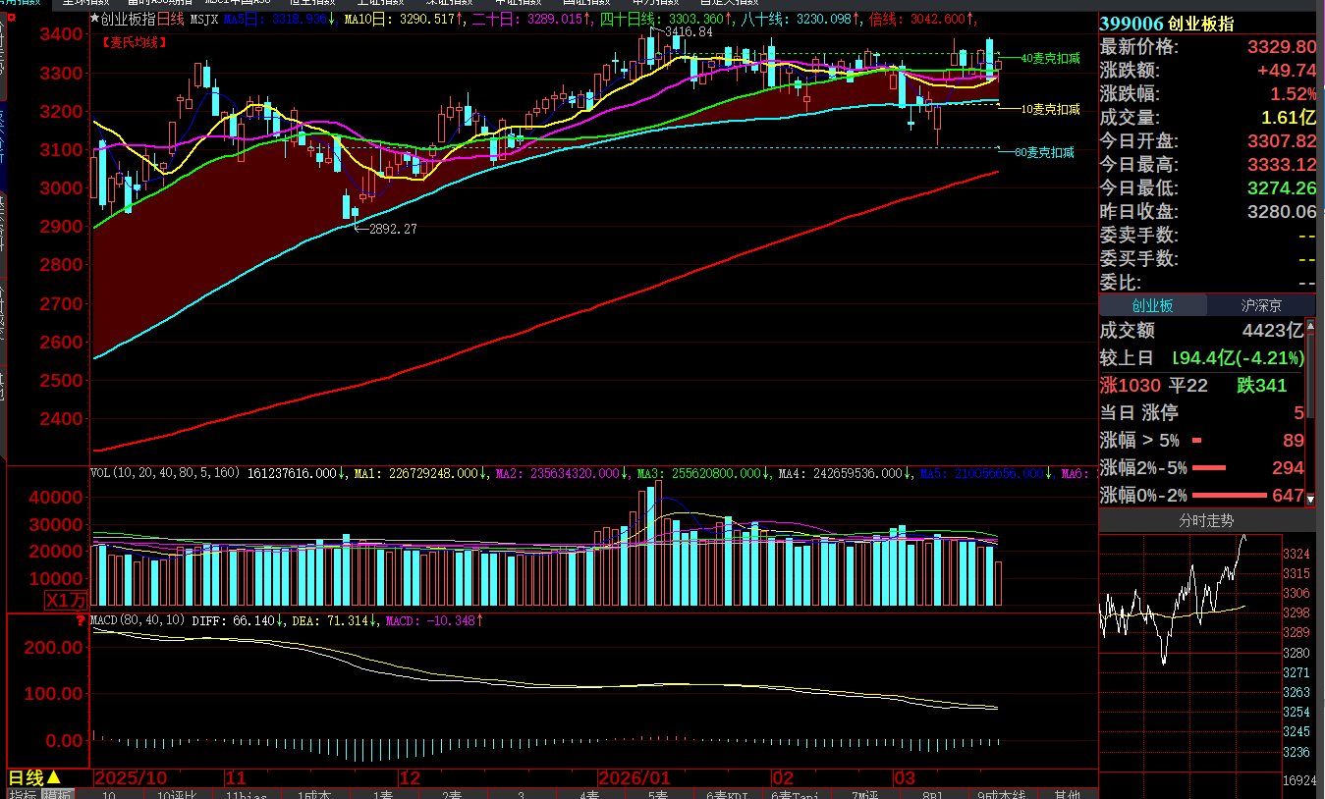Click the 3416.84 high price annotation
The image size is (1325, 799).
[688, 32]
